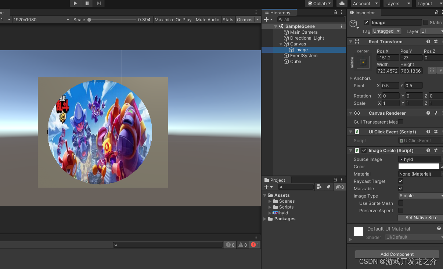The image size is (443, 269).
Task: Lock the Hierarchy panel
Action: (335, 12)
